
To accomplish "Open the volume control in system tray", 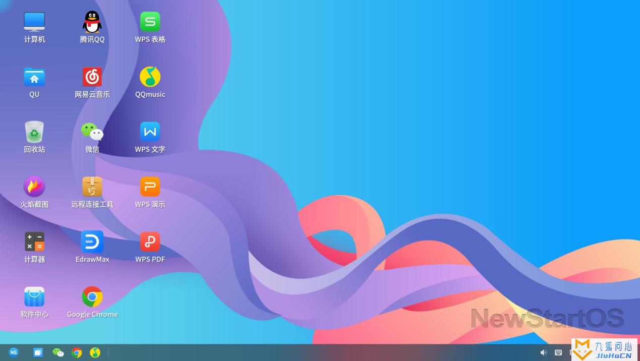I will [x=544, y=352].
